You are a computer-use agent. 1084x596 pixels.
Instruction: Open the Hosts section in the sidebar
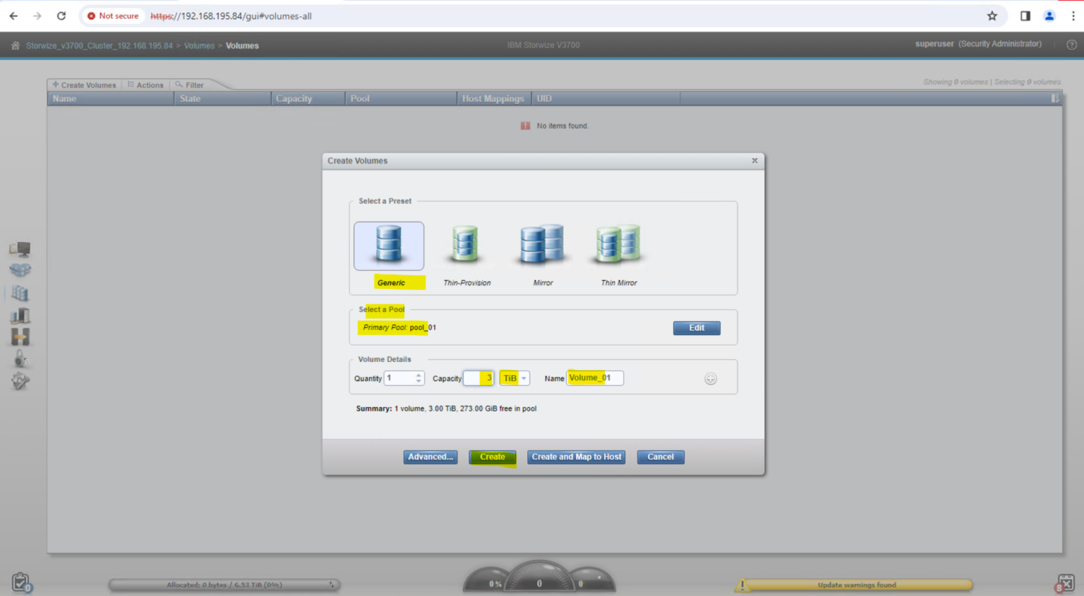point(20,315)
